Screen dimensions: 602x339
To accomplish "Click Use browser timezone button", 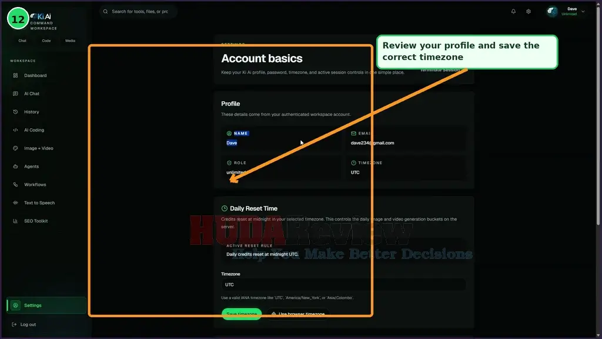I will pyautogui.click(x=298, y=314).
